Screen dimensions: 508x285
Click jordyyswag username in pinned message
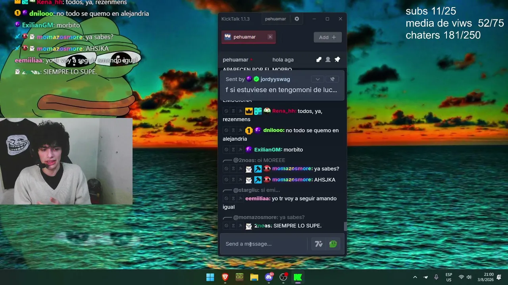pos(275,79)
